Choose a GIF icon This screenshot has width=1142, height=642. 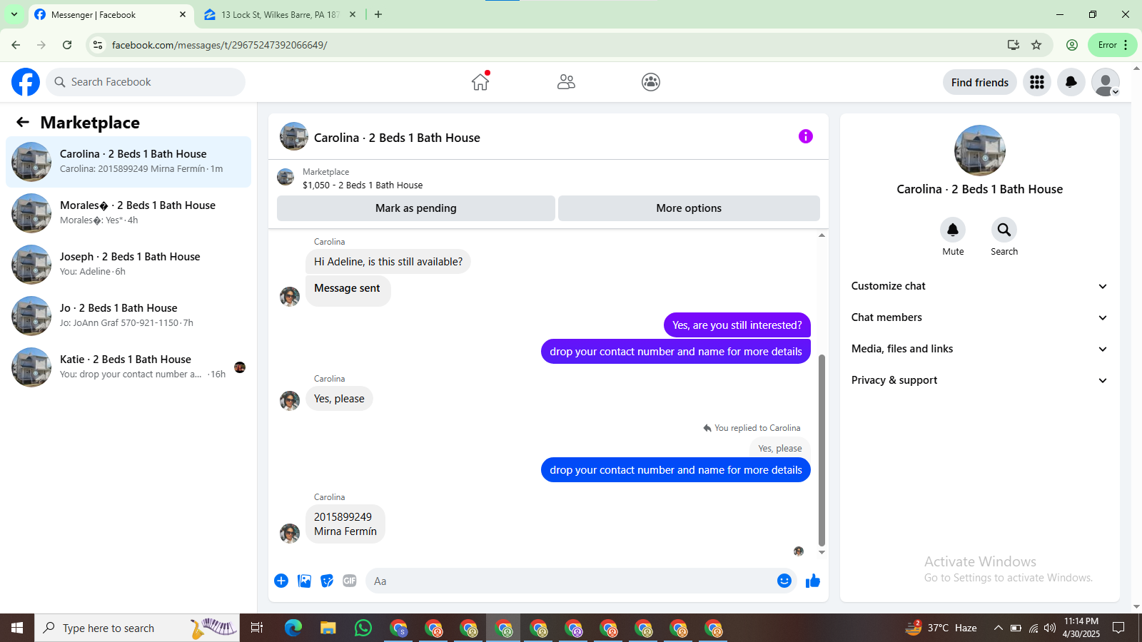tap(350, 581)
